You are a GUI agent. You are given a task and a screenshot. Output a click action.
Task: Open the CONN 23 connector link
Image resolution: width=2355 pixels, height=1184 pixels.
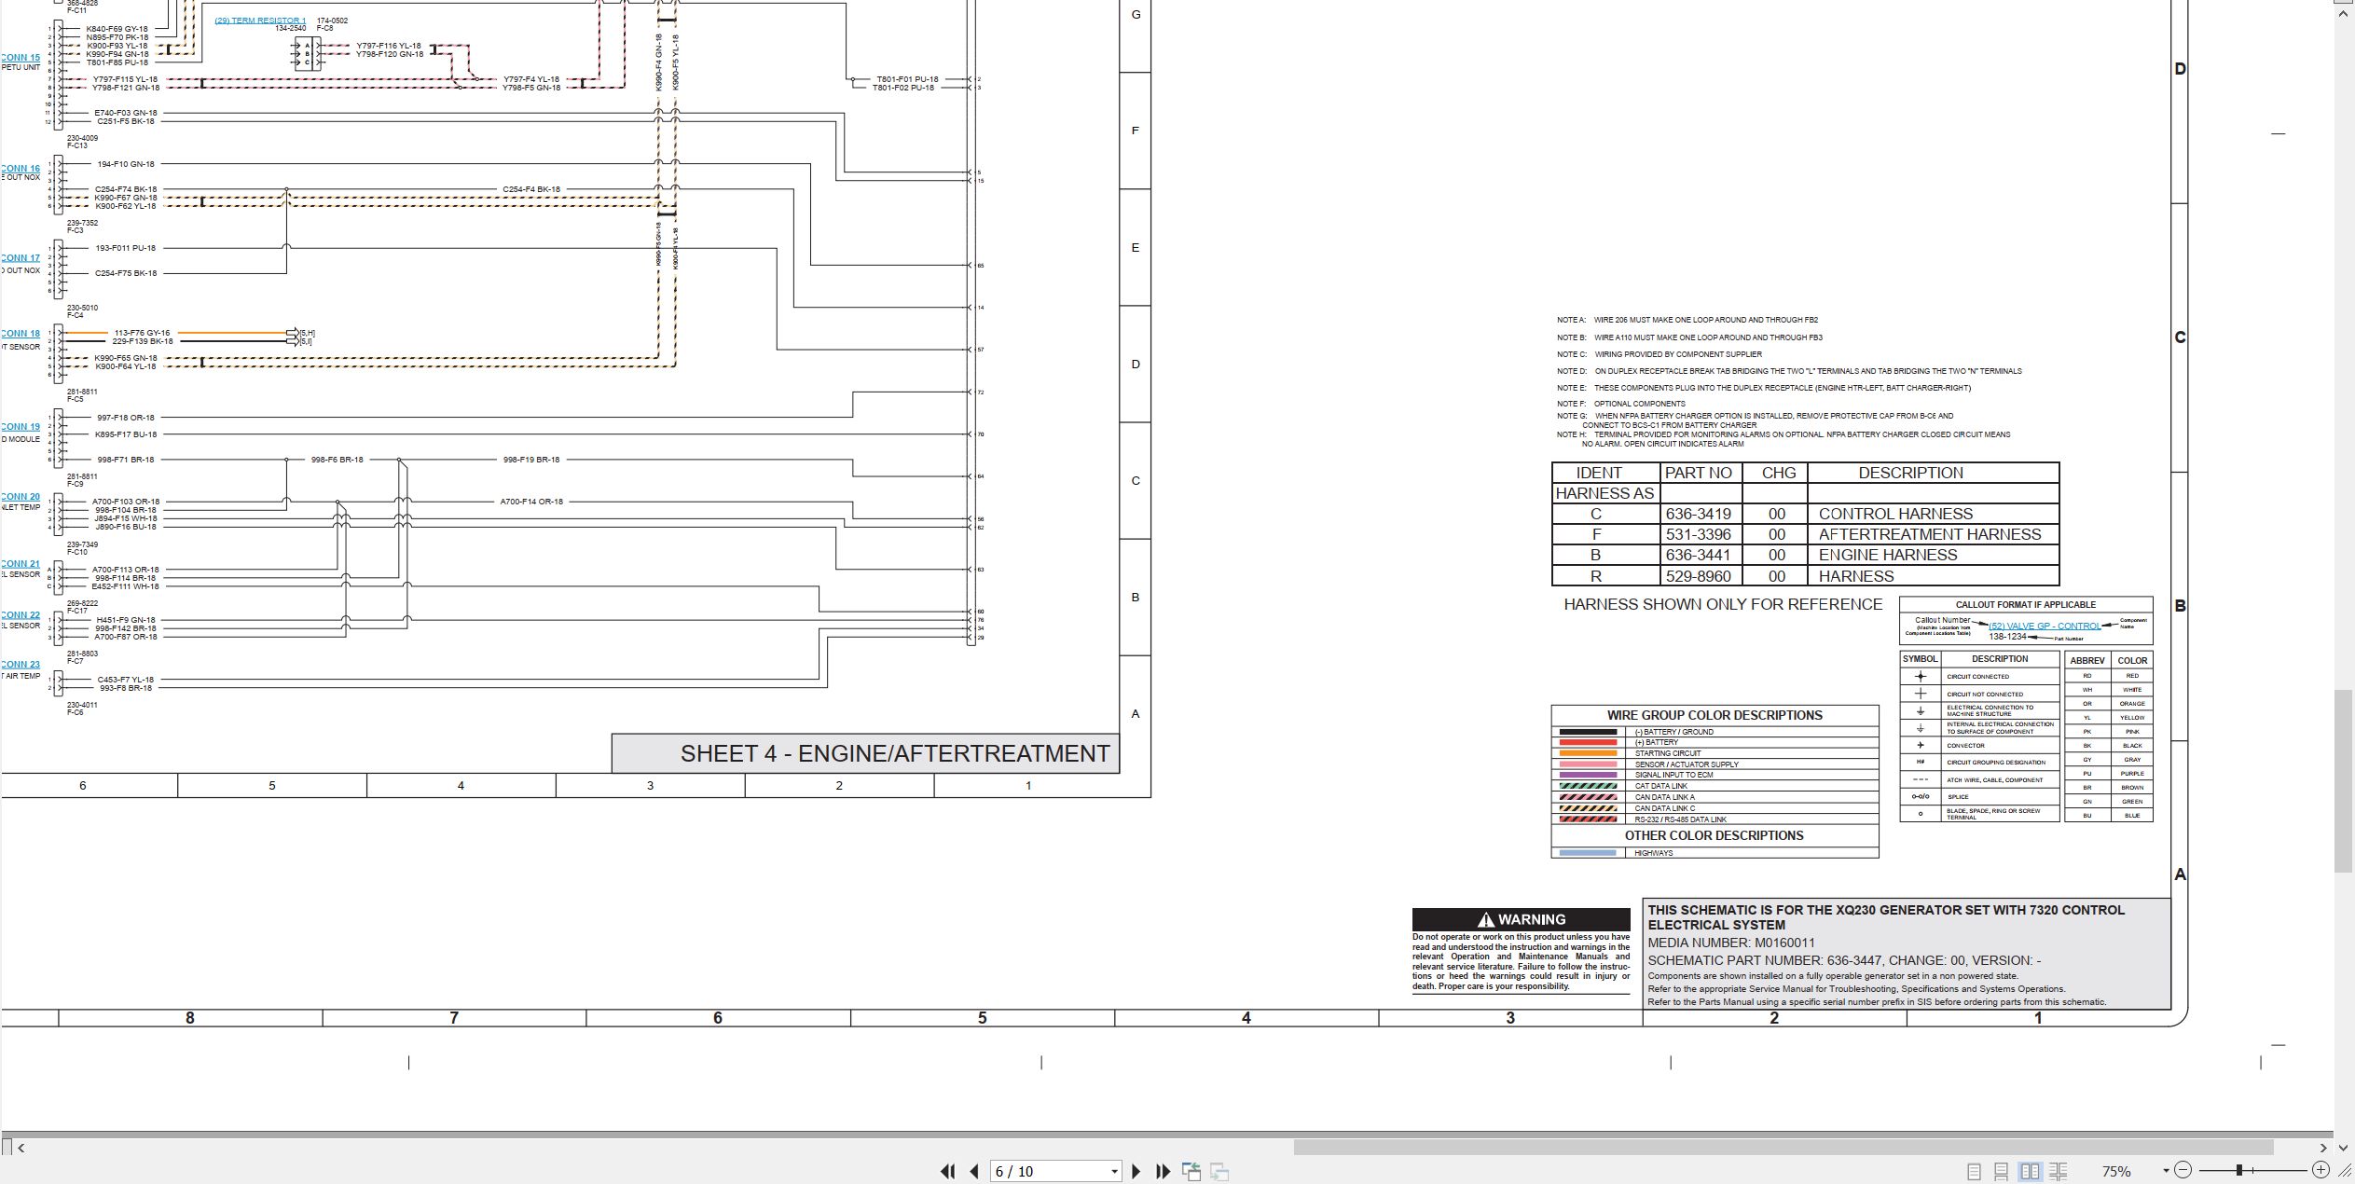(x=21, y=665)
